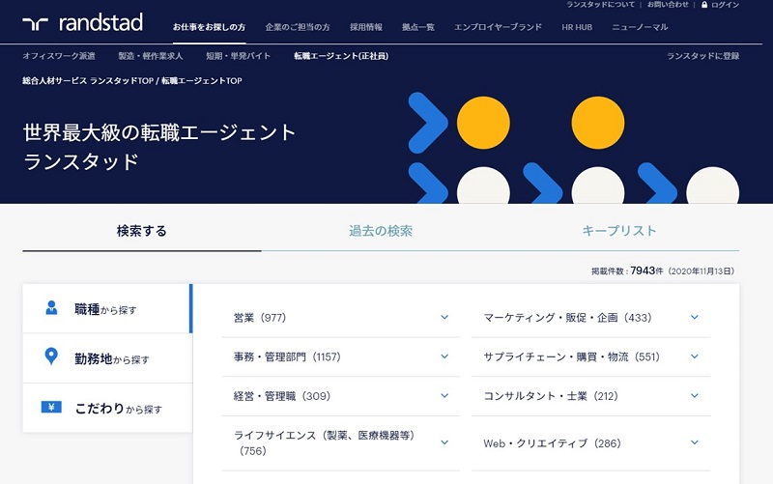Image resolution: width=773 pixels, height=484 pixels.
Task: Expand the ライフサイエンス (756) chevron
Action: [x=444, y=442]
